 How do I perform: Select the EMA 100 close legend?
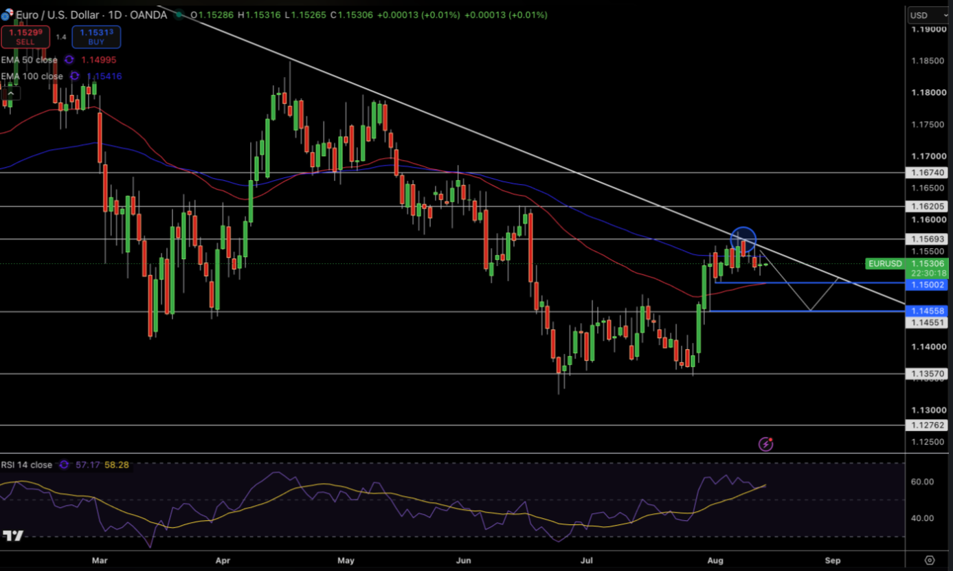tap(32, 76)
